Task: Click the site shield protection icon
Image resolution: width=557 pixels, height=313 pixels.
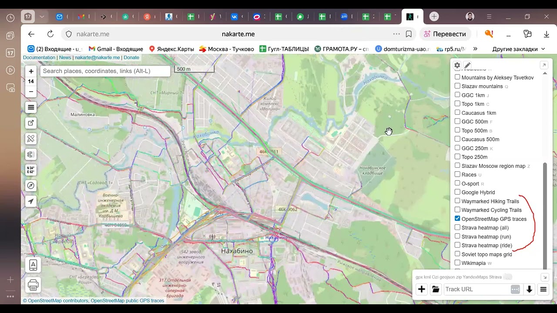Action: [x=68, y=34]
